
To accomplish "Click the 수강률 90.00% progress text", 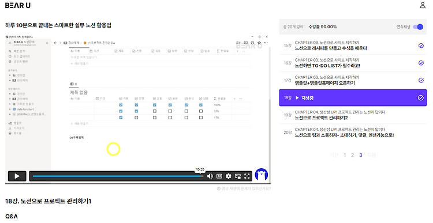I will coord(323,27).
